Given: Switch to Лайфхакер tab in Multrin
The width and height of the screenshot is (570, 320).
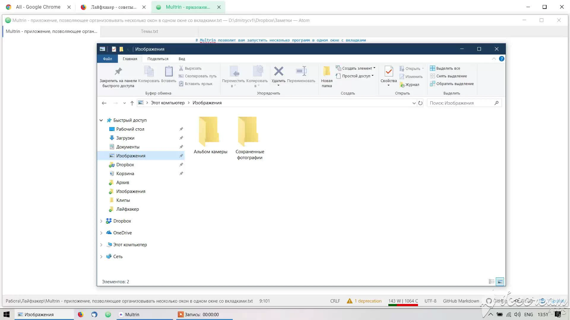Looking at the screenshot, I should (x=113, y=7).
